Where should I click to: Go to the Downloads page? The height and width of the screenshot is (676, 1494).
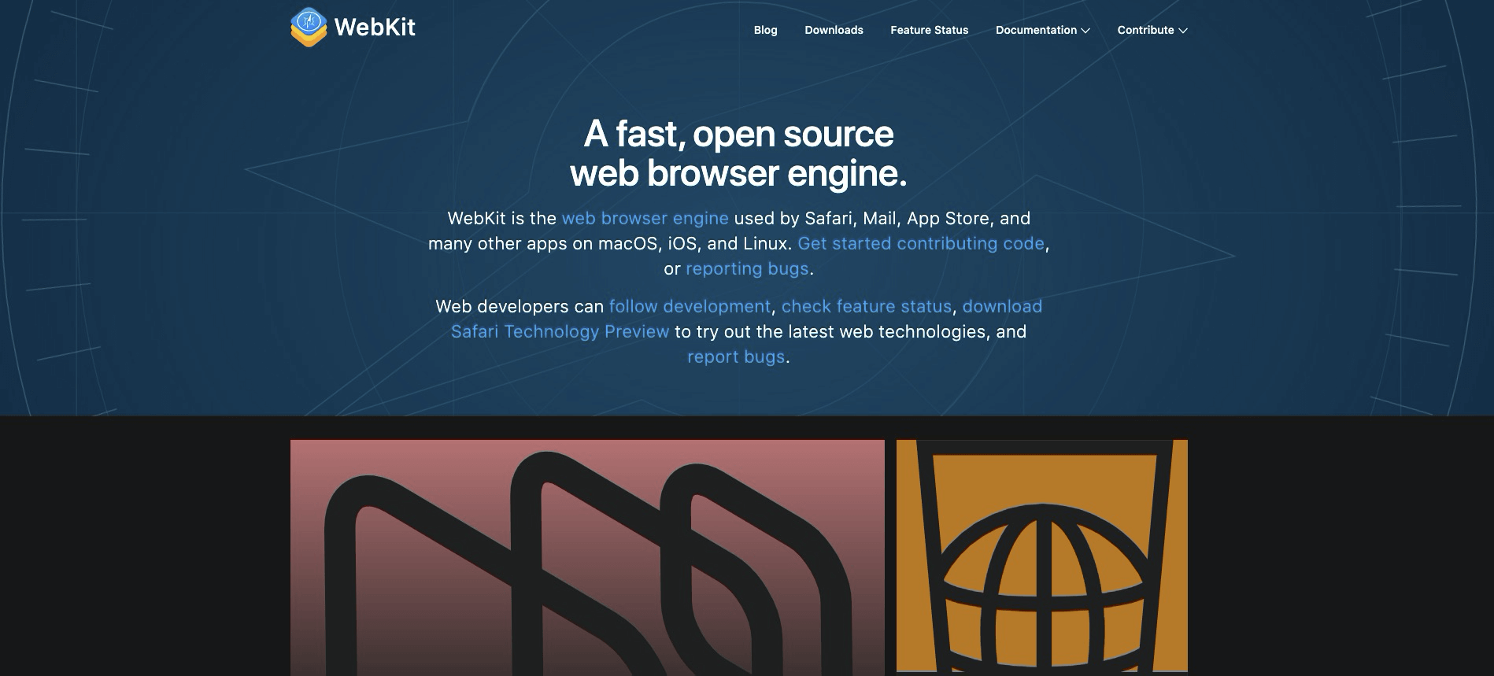pos(834,30)
